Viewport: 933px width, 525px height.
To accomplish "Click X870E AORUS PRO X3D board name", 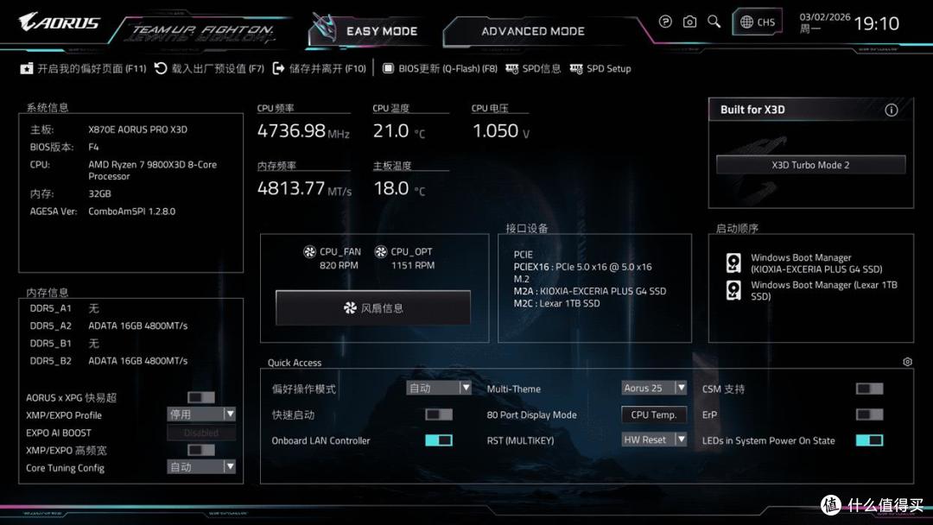I will [138, 130].
